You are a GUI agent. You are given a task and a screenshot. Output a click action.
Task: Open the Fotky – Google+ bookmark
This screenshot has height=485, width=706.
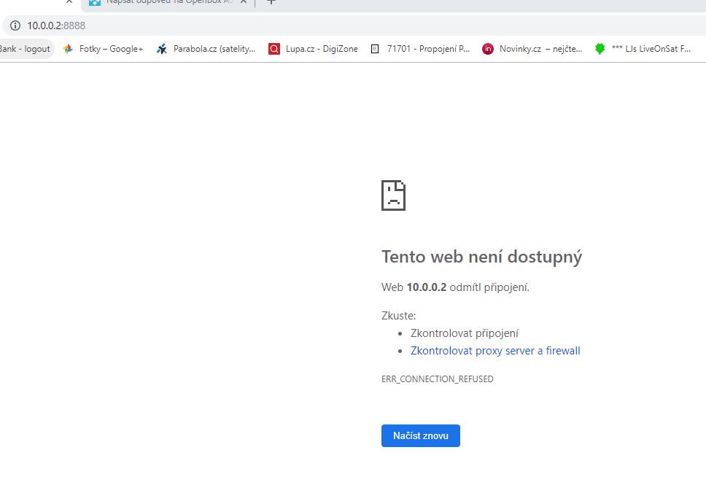(x=103, y=49)
